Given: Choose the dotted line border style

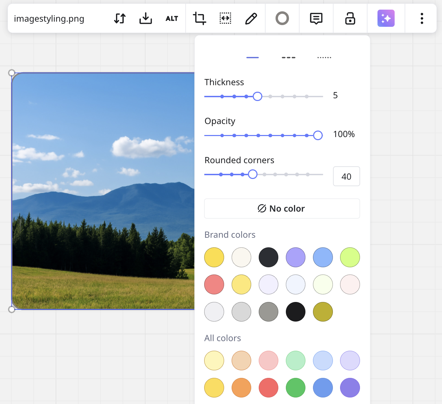Looking at the screenshot, I should [324, 58].
